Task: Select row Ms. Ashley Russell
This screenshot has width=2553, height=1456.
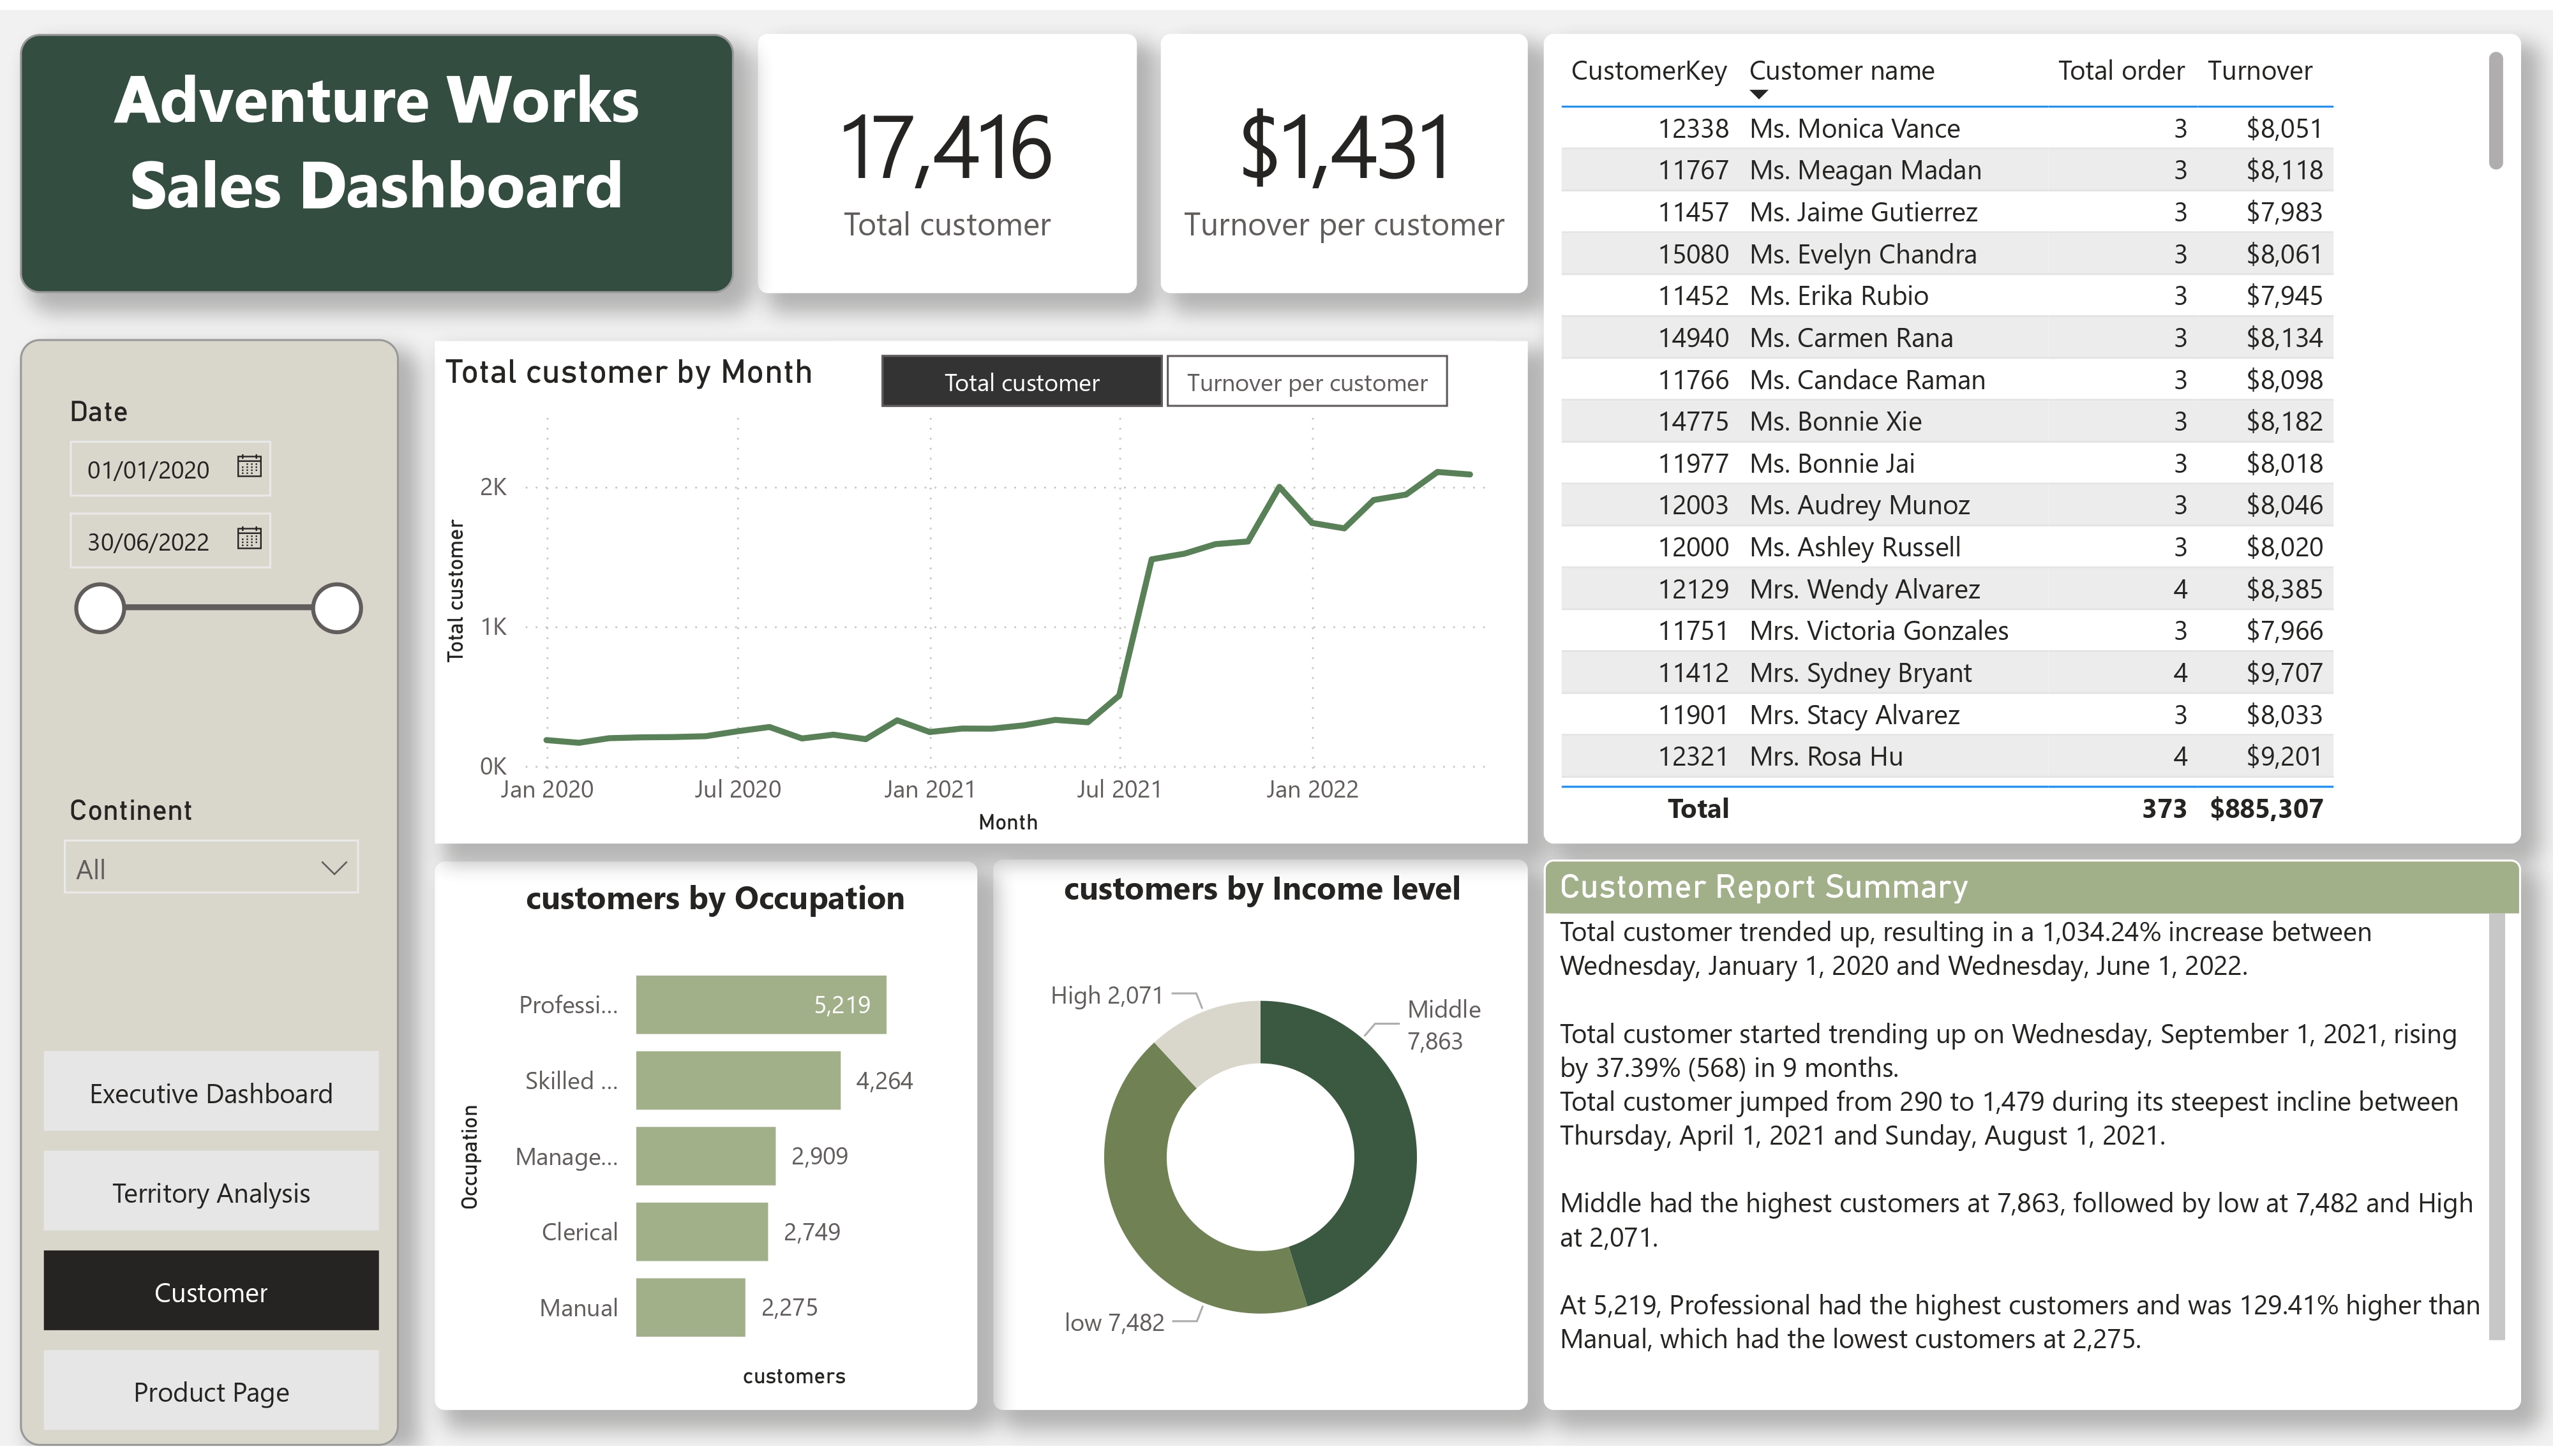Action: 1946,547
